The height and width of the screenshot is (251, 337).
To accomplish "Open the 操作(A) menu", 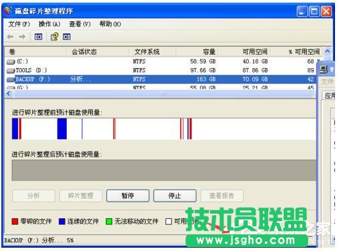I will pyautogui.click(x=49, y=24).
